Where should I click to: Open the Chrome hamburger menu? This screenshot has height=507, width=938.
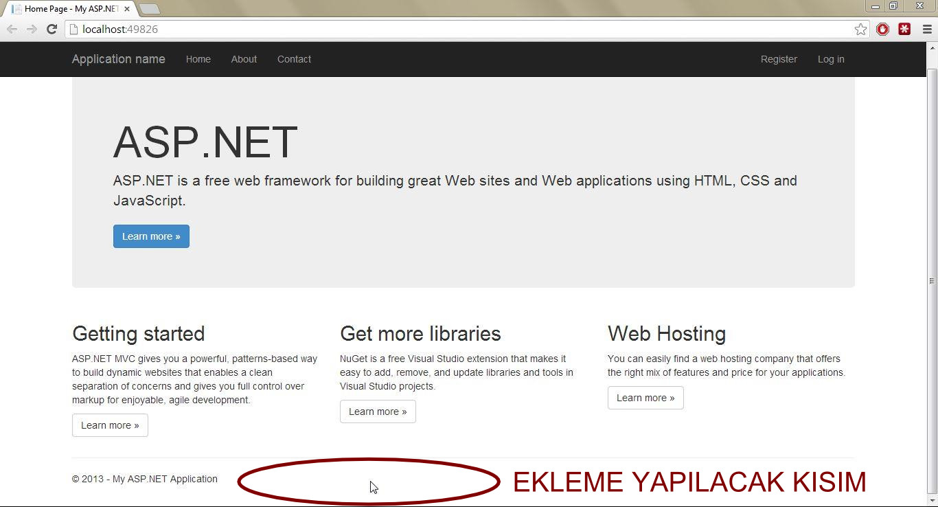tap(926, 29)
